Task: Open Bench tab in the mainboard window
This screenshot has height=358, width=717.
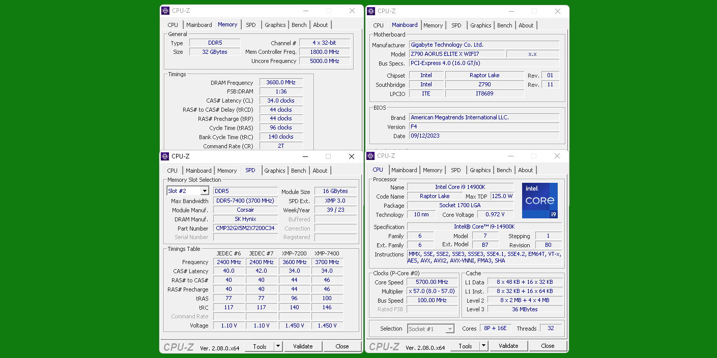Action: click(504, 25)
